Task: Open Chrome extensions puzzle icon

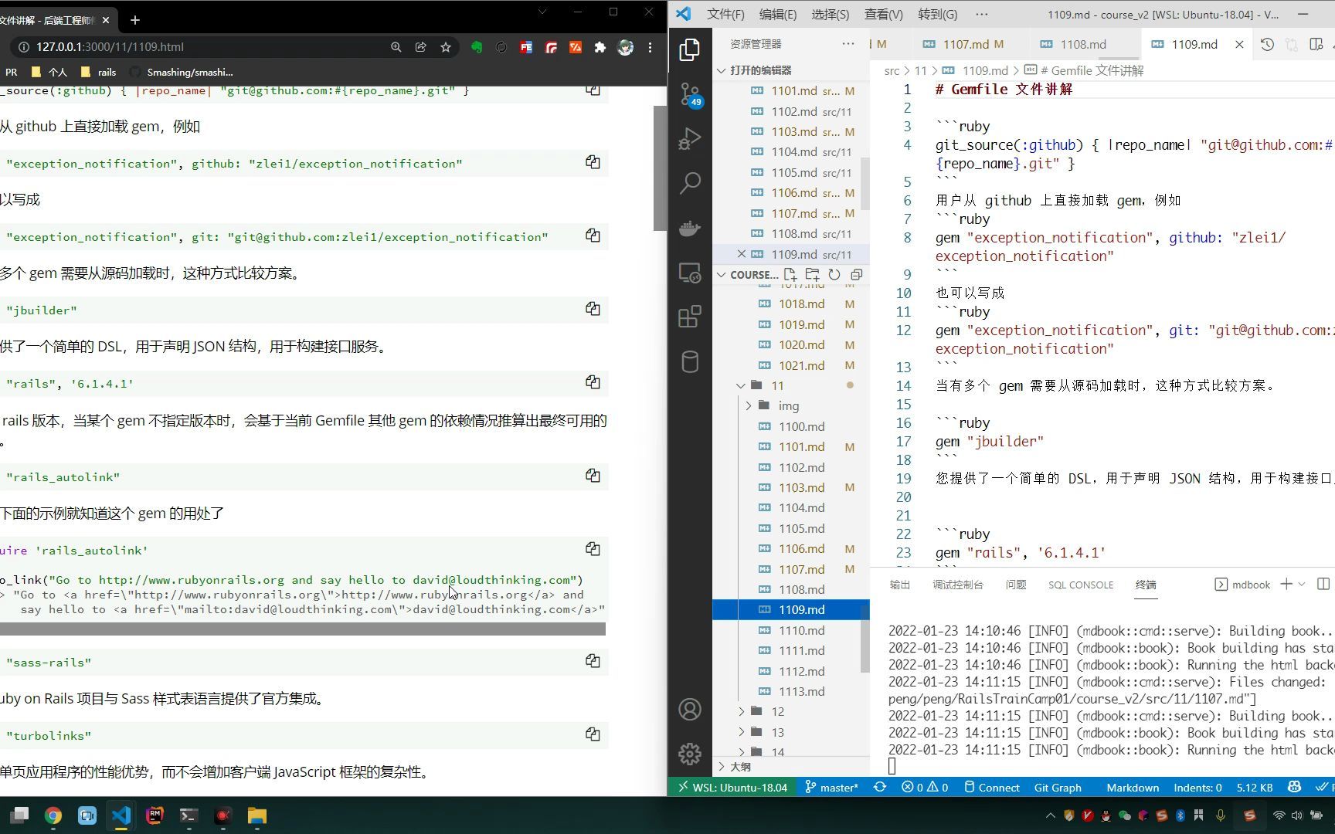Action: click(600, 47)
